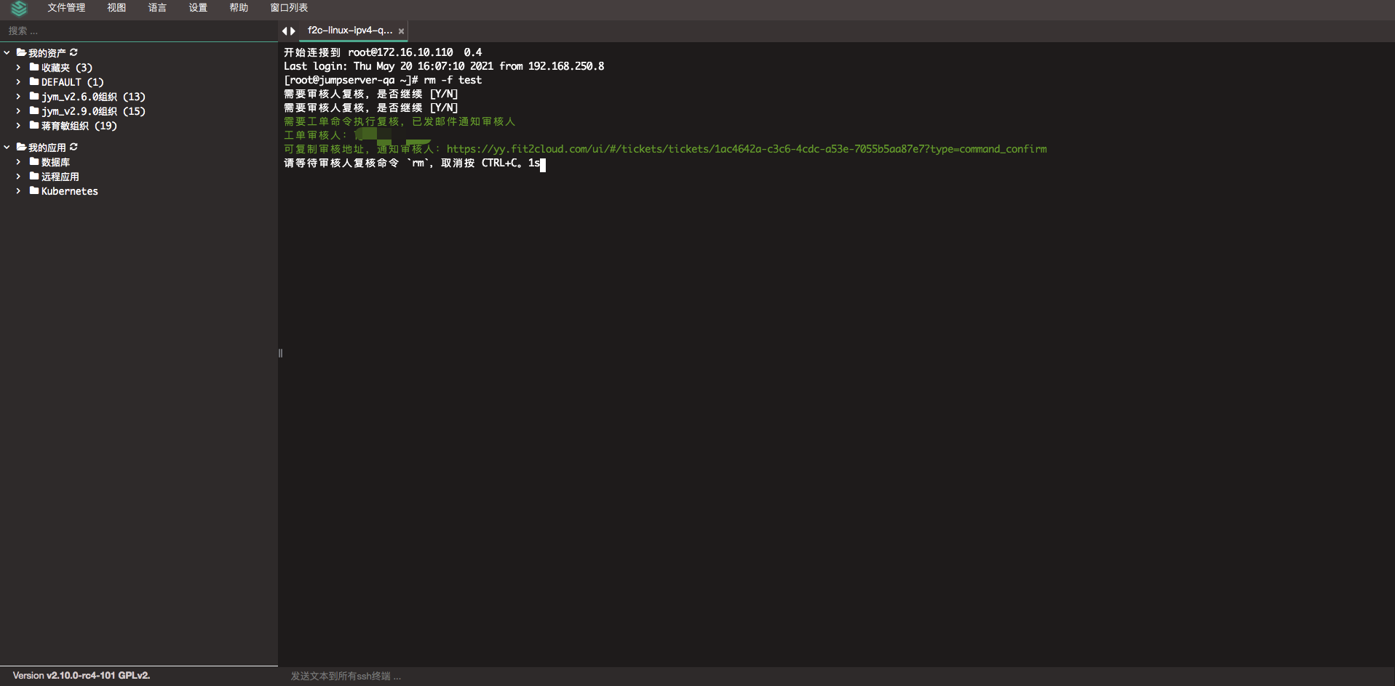The width and height of the screenshot is (1395, 686).
Task: Refresh the 我的应用 application tree
Action: pos(73,147)
